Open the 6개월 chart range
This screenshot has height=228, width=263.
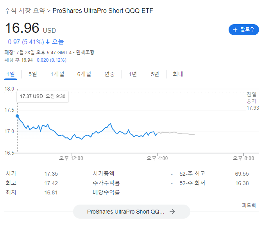[84, 74]
